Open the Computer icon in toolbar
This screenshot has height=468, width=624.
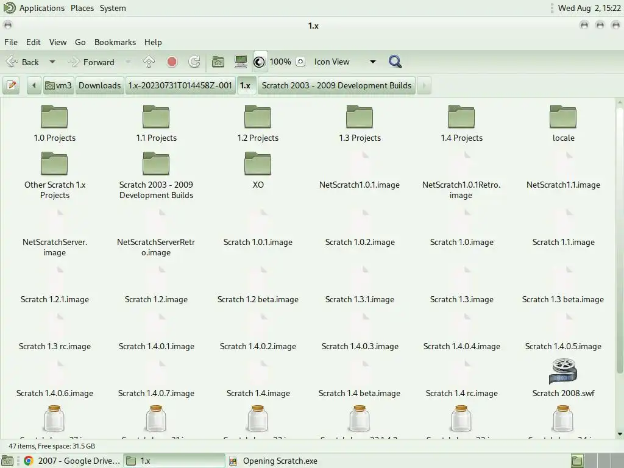240,62
